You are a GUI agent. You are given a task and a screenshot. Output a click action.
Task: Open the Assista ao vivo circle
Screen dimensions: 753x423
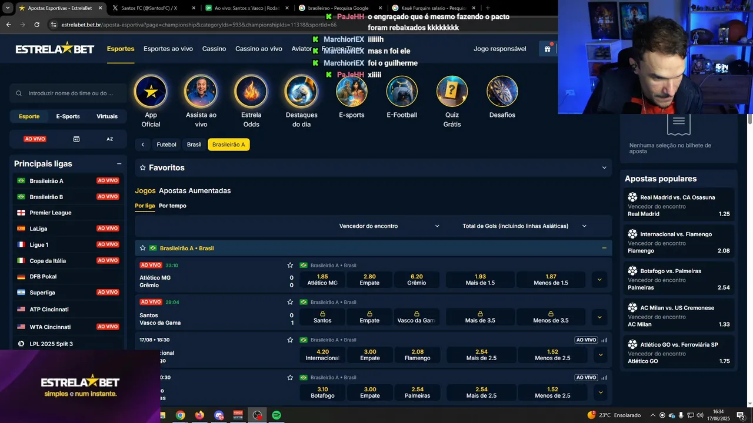(x=201, y=91)
